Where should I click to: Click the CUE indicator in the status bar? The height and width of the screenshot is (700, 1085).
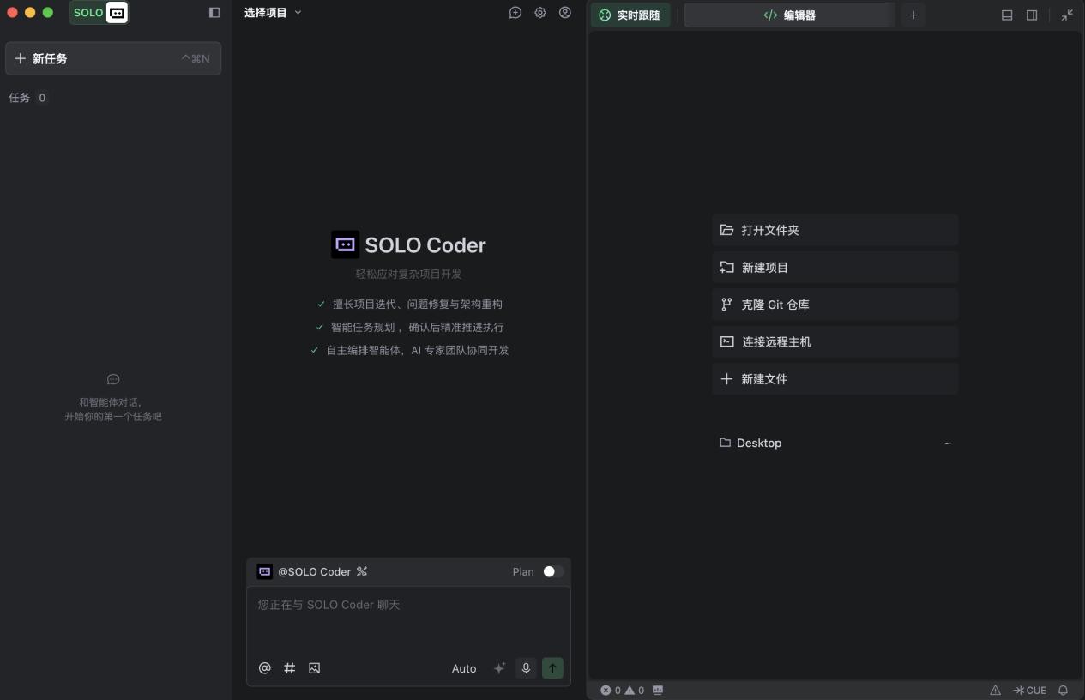point(1028,690)
